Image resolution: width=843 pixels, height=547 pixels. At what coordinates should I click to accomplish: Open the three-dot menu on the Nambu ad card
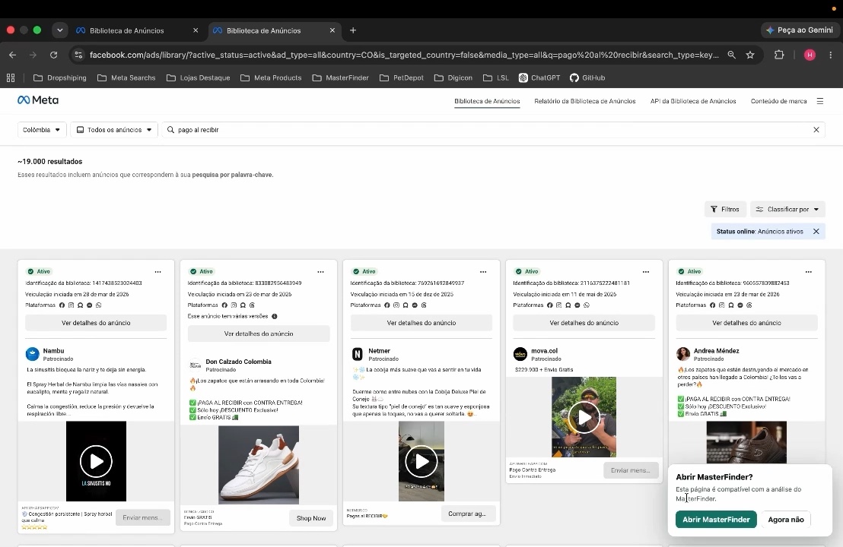click(x=158, y=272)
